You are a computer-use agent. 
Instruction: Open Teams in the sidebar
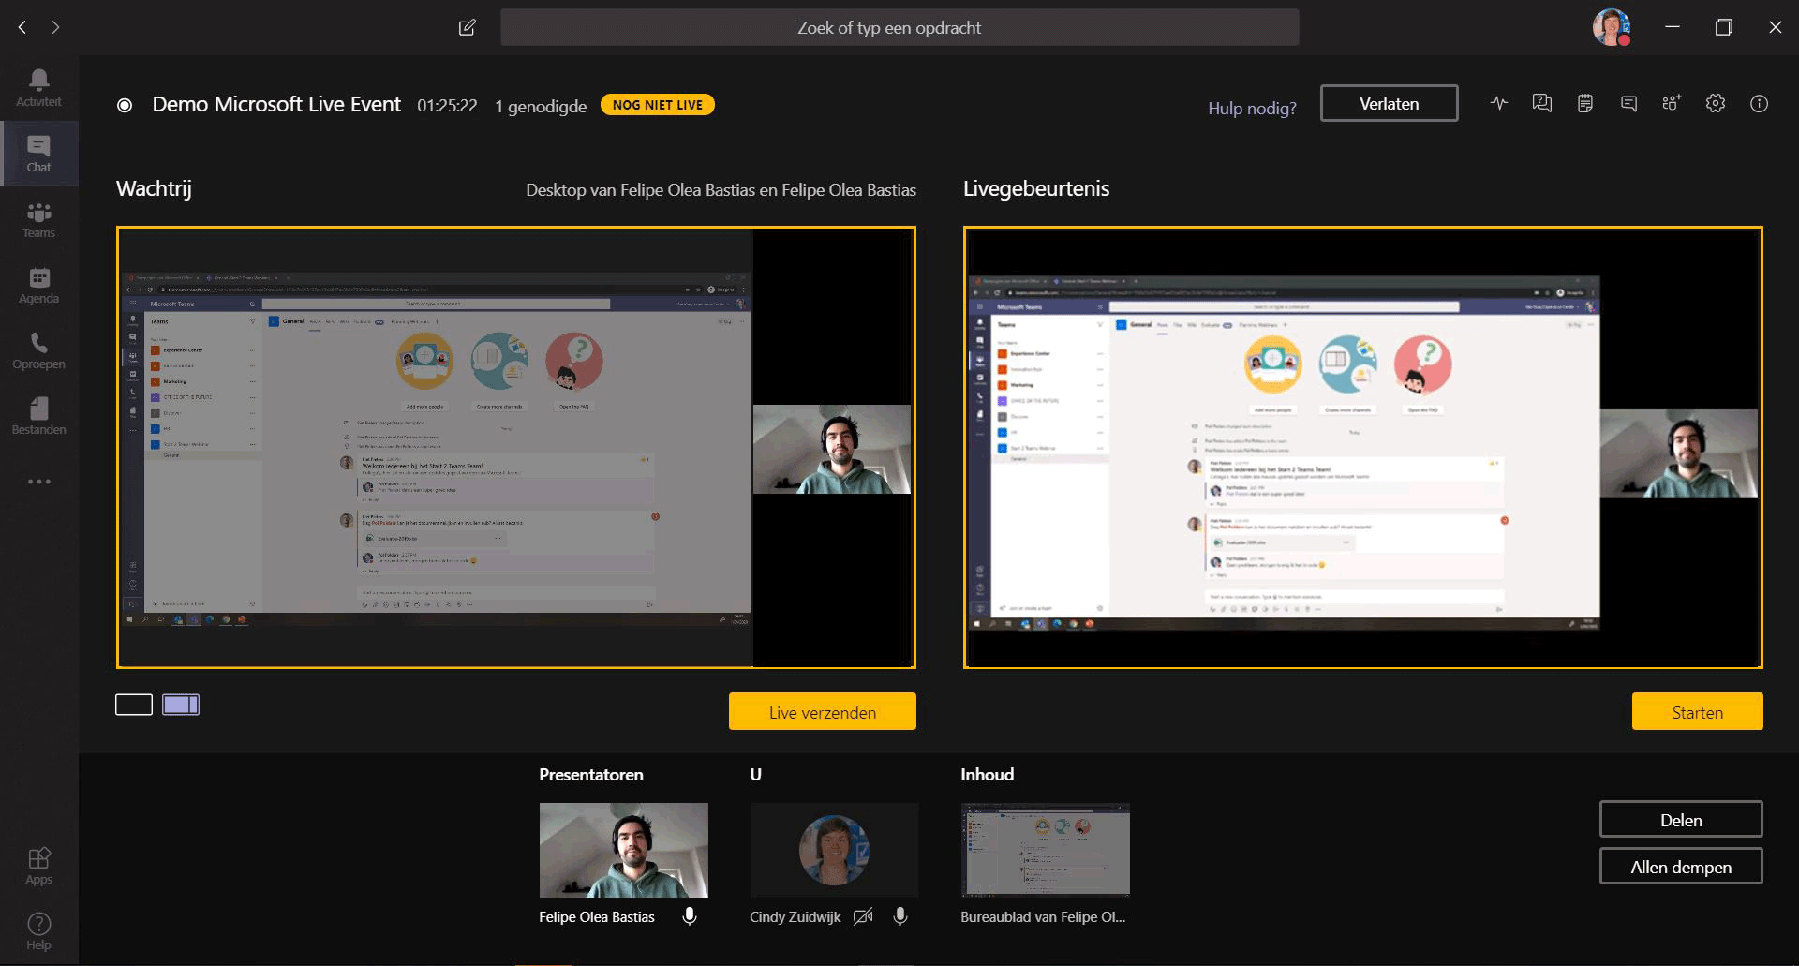pos(38,219)
